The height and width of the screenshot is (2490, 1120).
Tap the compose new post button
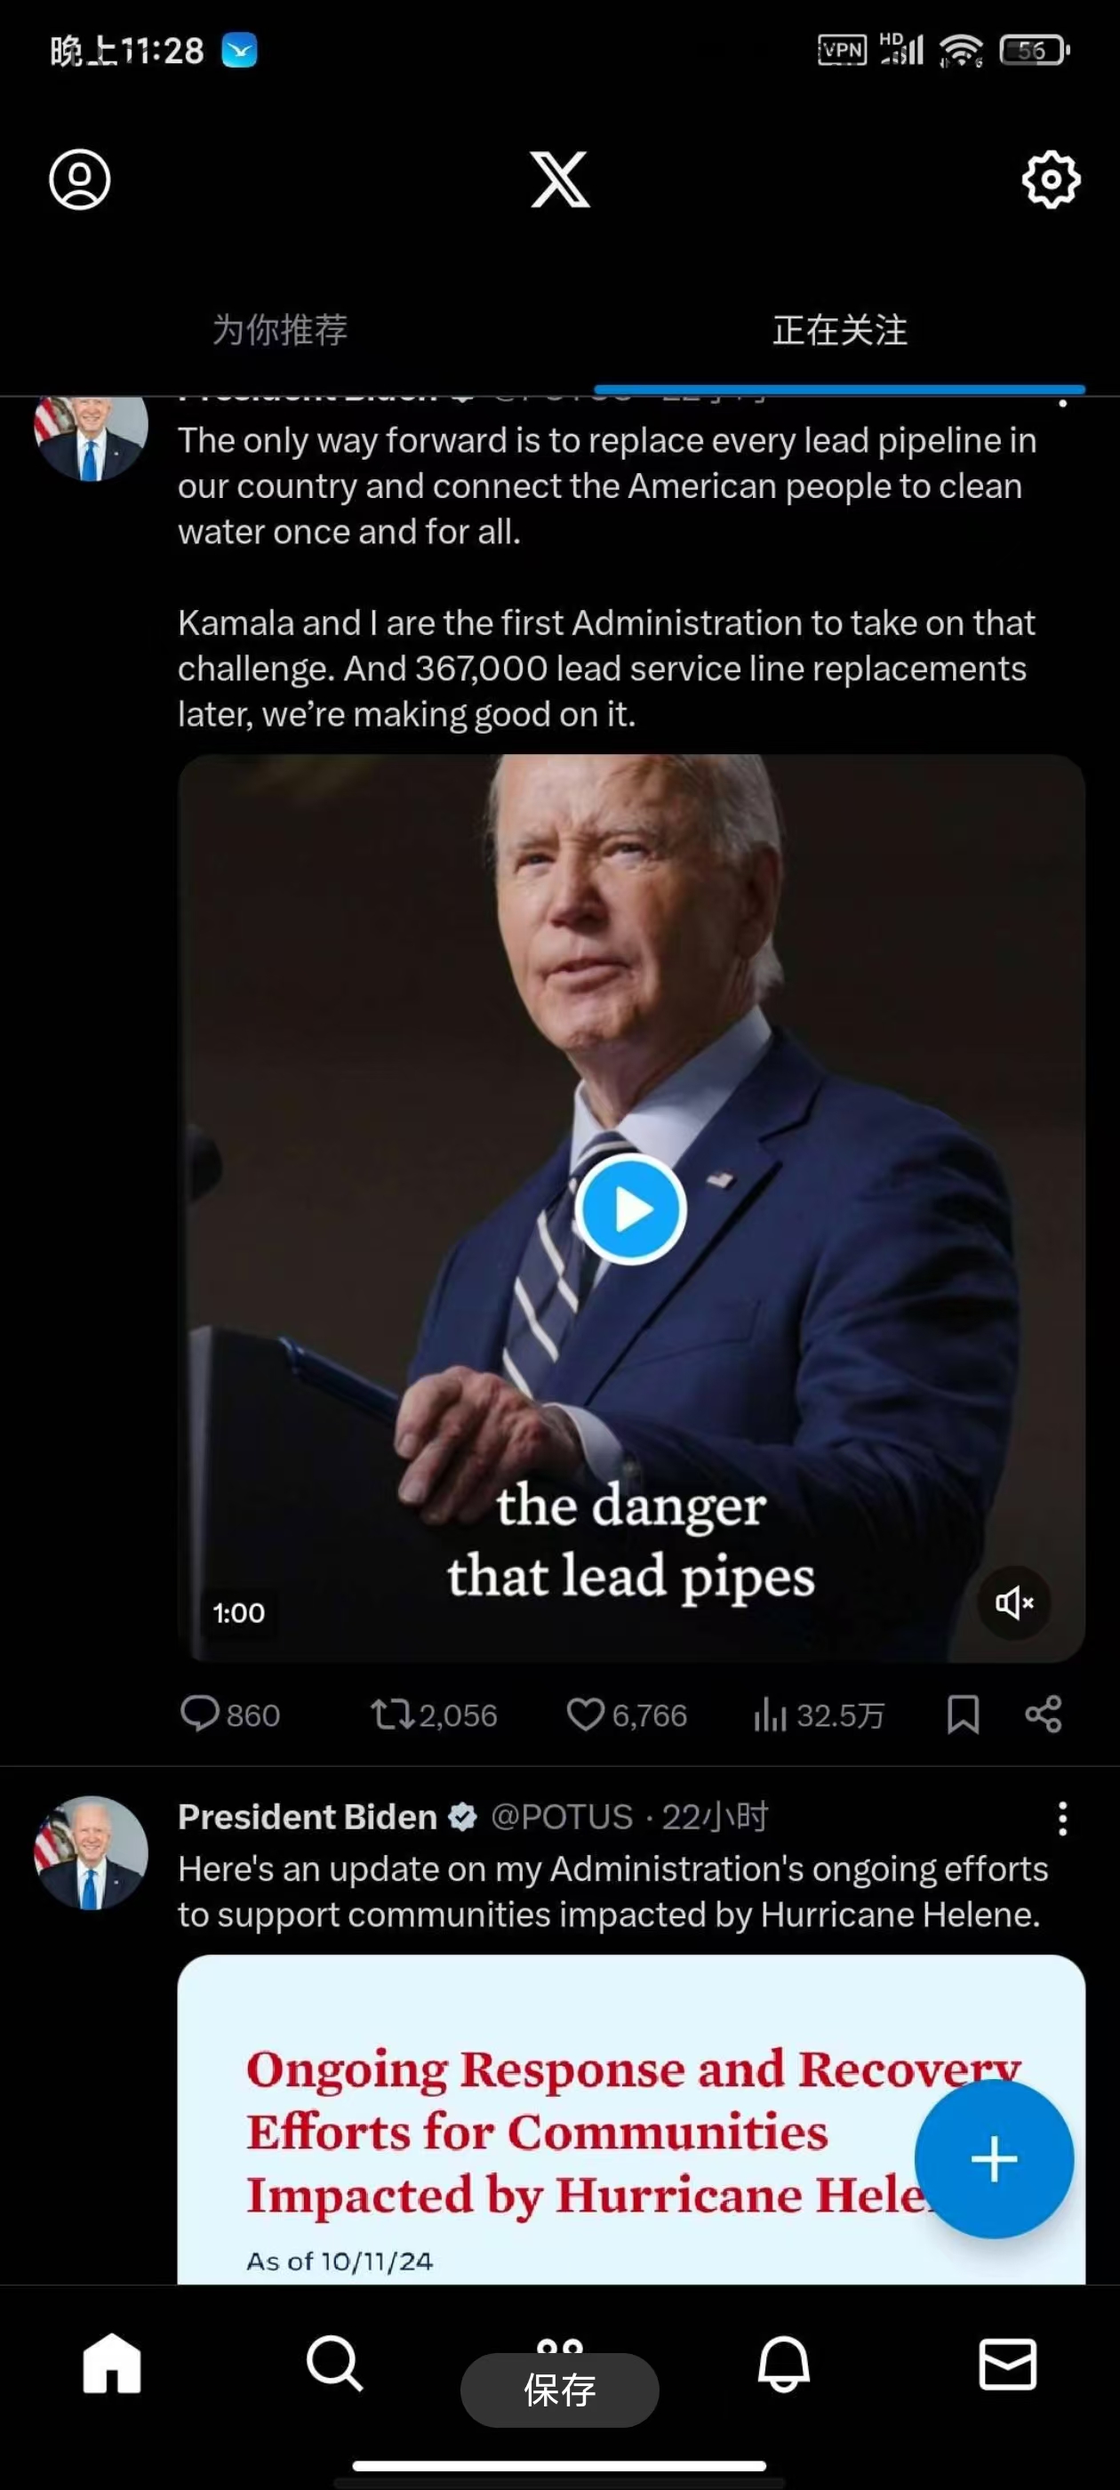click(994, 2159)
